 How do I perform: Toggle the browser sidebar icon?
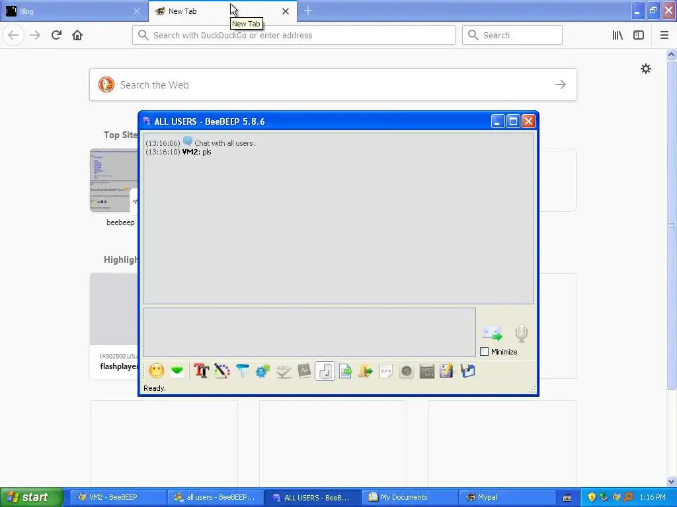639,35
